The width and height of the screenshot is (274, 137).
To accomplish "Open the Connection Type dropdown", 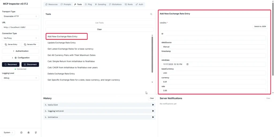I will point(20,38).
